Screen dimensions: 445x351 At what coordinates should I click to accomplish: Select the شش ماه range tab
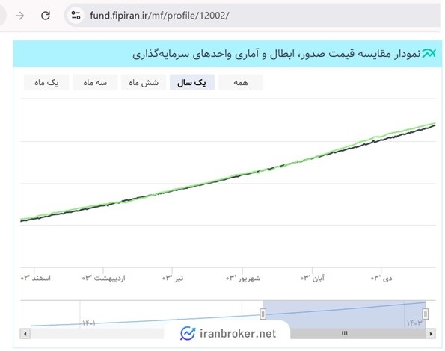pos(144,82)
